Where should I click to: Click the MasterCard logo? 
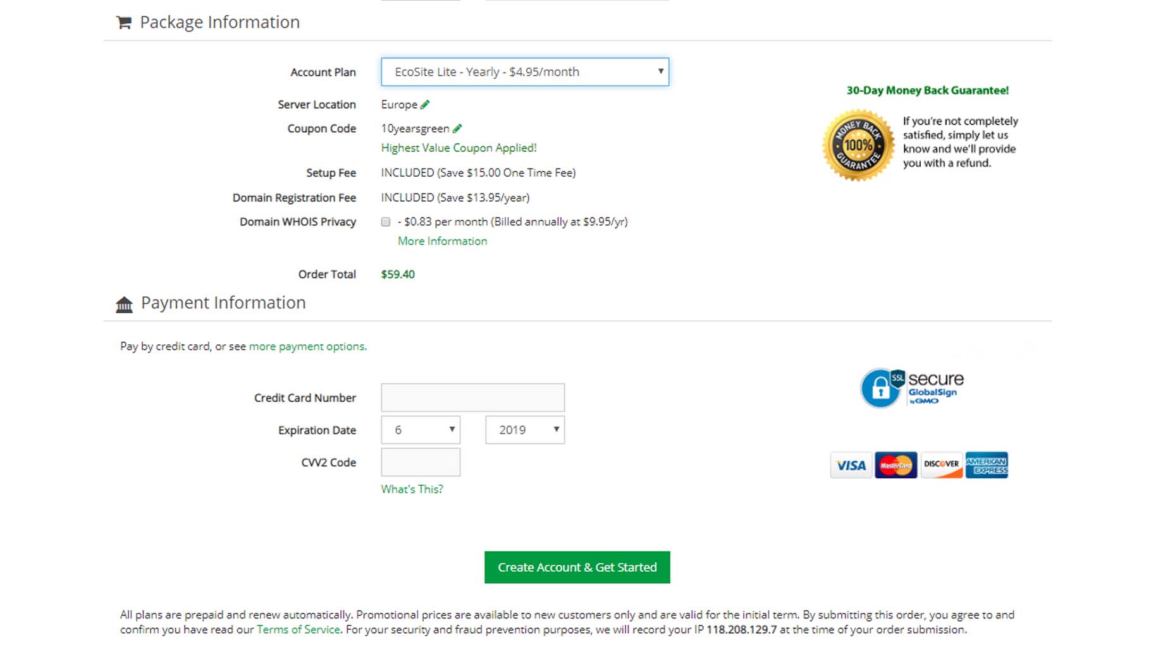pyautogui.click(x=896, y=466)
